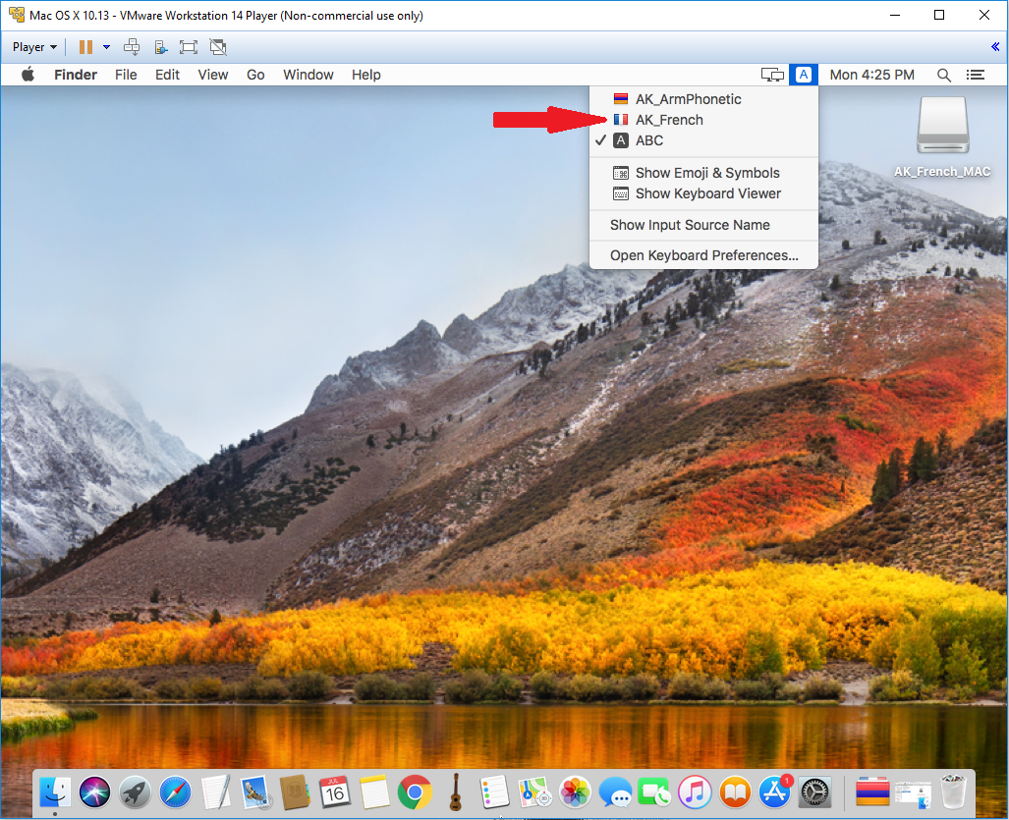1009x820 pixels.
Task: Select AK_ArmPhonetic input source
Action: tap(704, 99)
